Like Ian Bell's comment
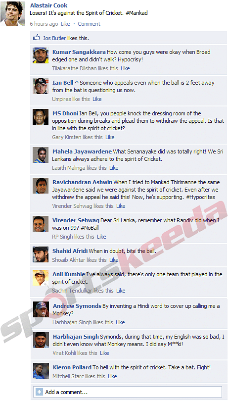228x401 pixels. pyautogui.click(x=97, y=99)
